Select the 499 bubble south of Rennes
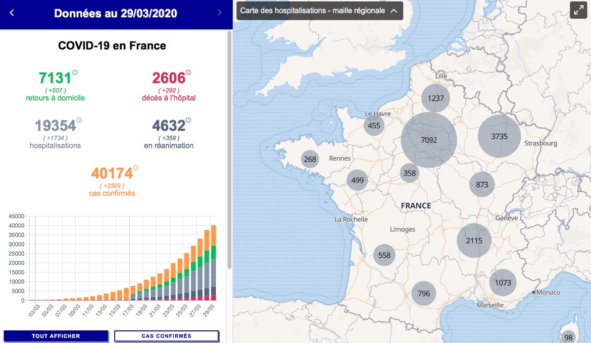 pyautogui.click(x=357, y=180)
